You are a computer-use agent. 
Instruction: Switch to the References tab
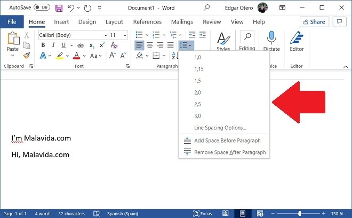tap(147, 22)
